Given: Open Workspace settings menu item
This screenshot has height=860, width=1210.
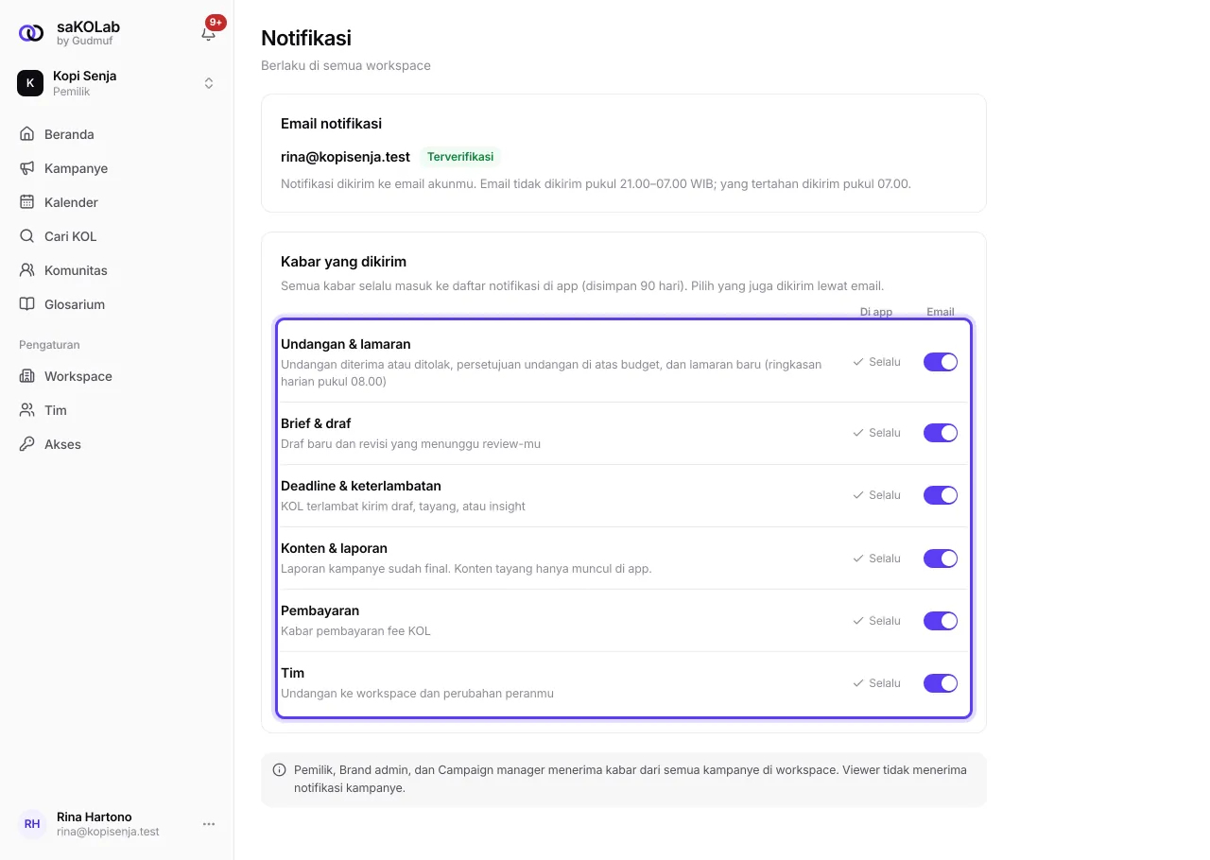Looking at the screenshot, I should (x=116, y=376).
